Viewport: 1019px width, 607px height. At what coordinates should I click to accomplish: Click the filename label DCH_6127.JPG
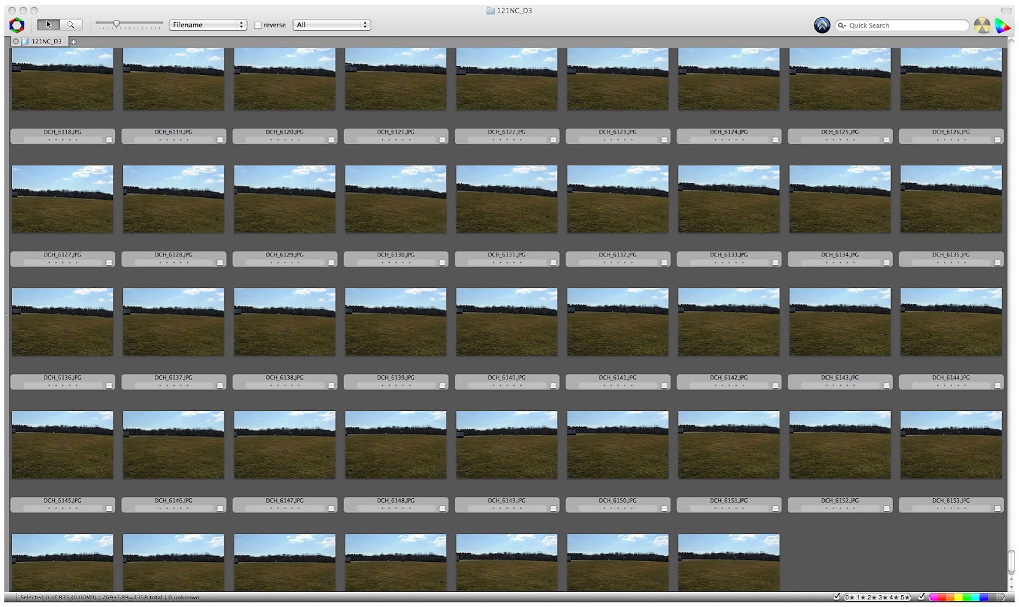[62, 255]
